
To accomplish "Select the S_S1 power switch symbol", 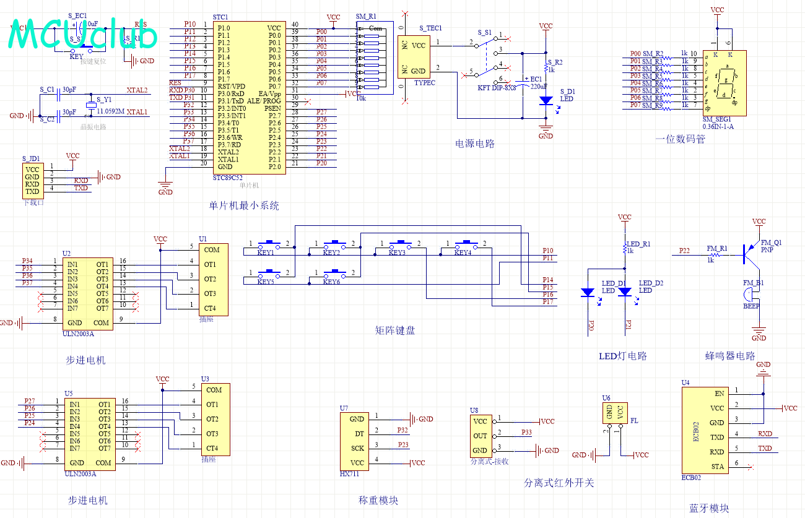I will coord(487,60).
